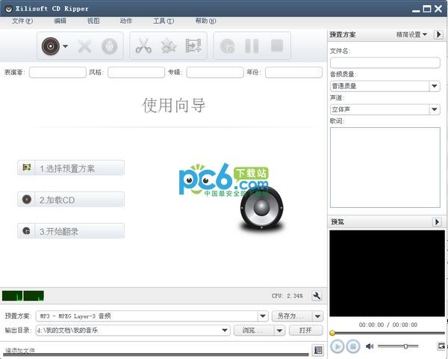
Task: Select the scissors Clip tool
Action: [143, 46]
